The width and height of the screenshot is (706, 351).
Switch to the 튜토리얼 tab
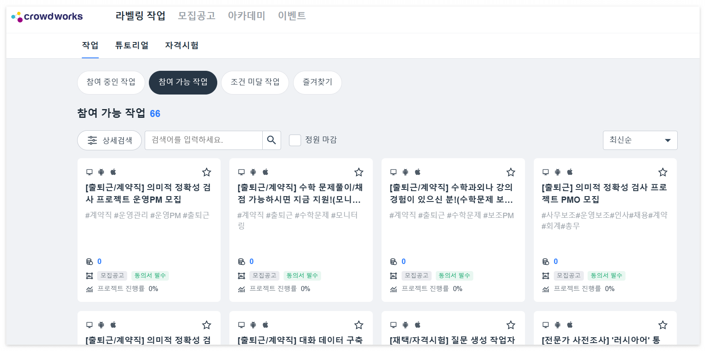tap(132, 45)
